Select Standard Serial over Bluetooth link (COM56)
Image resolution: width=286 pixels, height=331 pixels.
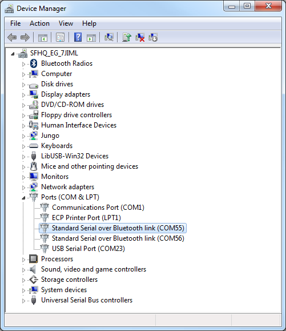click(x=118, y=238)
